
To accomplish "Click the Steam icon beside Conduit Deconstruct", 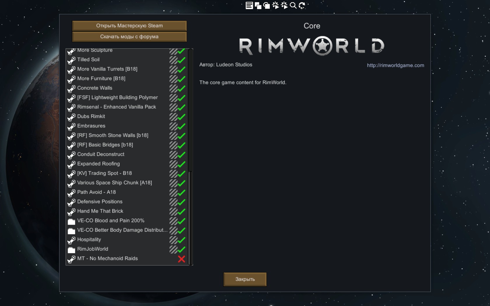I will coord(71,155).
